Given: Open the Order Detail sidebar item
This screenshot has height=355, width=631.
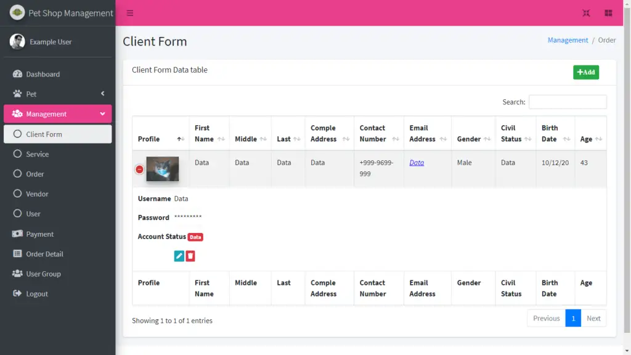Looking at the screenshot, I should 43,254.
